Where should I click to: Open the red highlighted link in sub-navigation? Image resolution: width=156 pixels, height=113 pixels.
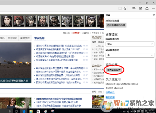click(x=76, y=33)
